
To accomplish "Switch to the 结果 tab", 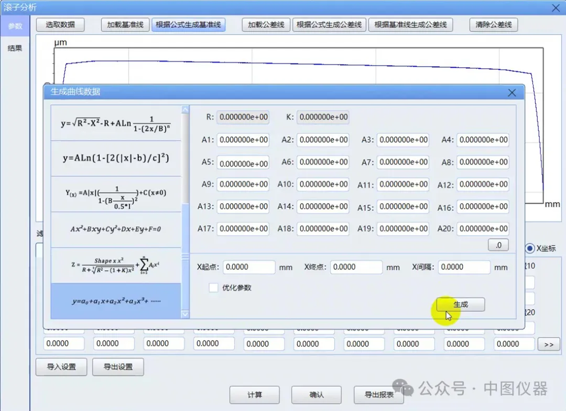I will pos(15,48).
